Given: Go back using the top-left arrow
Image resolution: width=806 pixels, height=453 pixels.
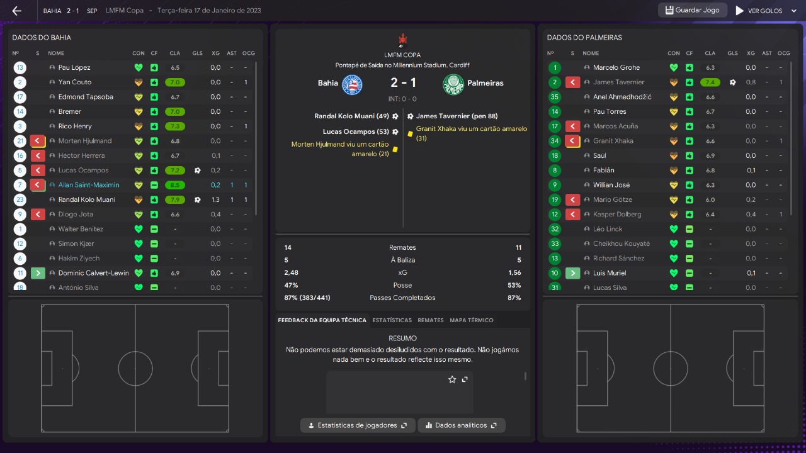Looking at the screenshot, I should point(17,11).
